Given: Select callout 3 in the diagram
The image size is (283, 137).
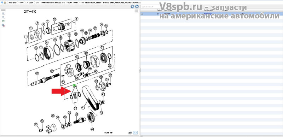Looking at the screenshot, I should 37,23.
